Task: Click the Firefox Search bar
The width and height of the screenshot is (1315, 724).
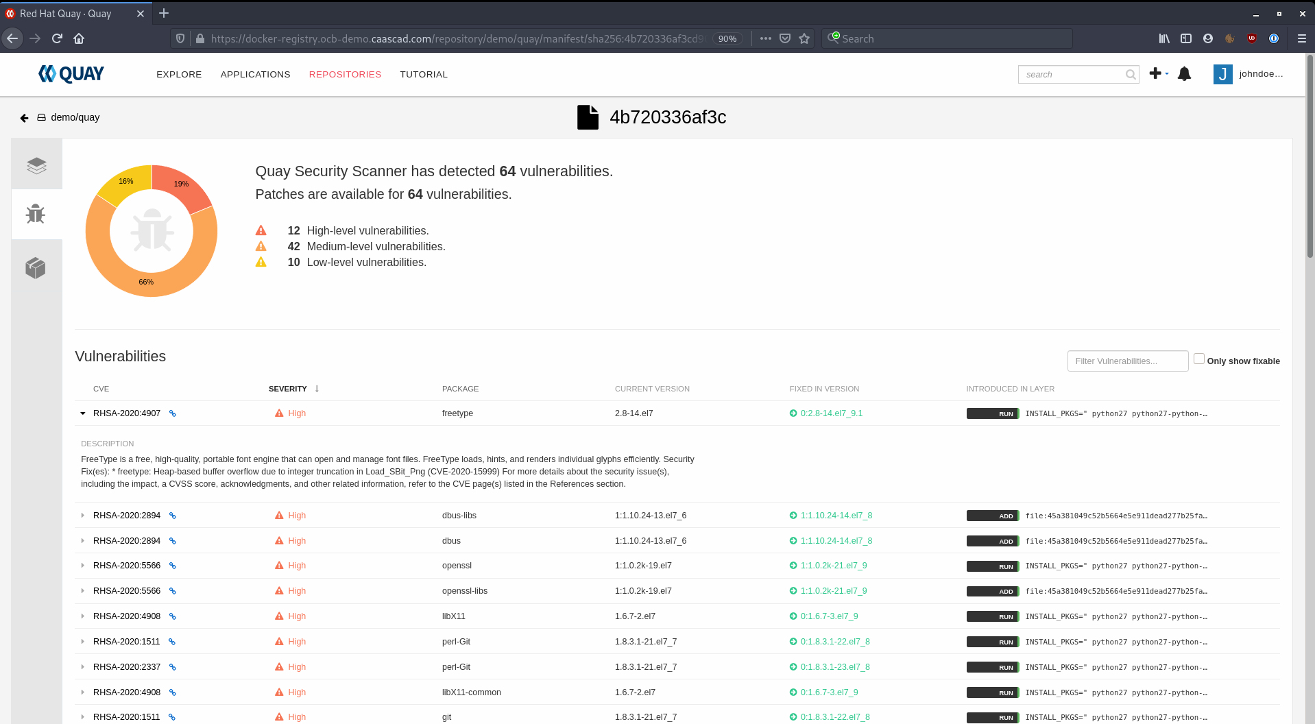Action: [947, 39]
